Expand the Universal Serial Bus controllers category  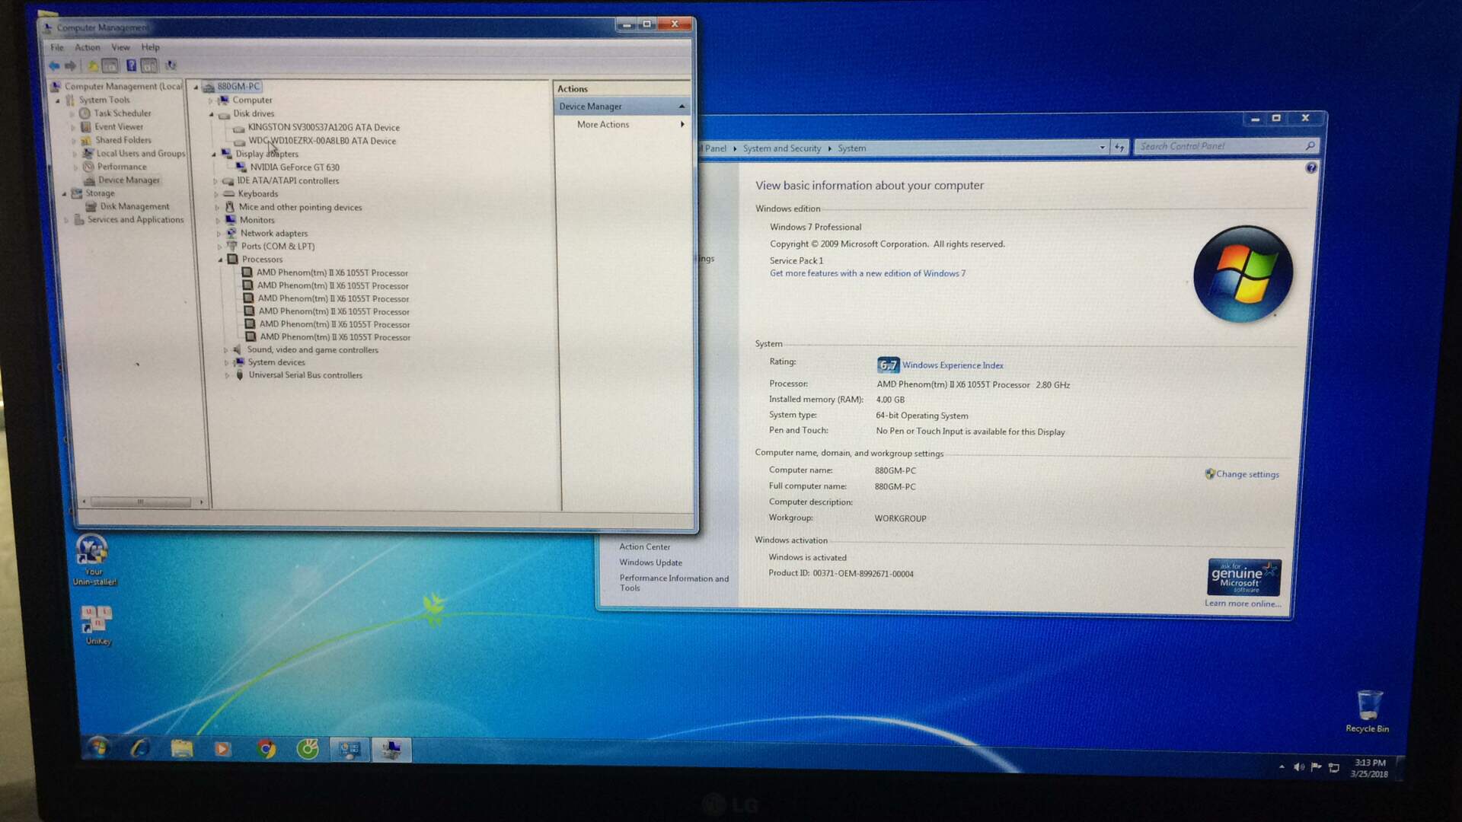click(228, 375)
